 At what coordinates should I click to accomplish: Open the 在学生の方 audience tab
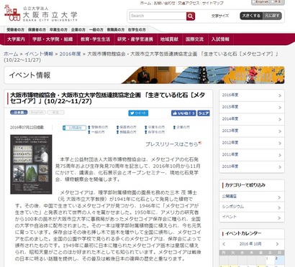(137, 29)
